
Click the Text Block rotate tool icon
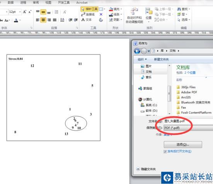101,20
